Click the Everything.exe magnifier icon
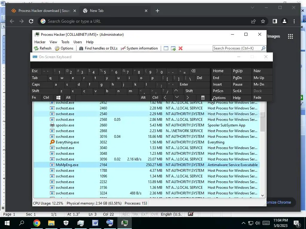Viewport: 306px width, 229px height. click(x=52, y=142)
